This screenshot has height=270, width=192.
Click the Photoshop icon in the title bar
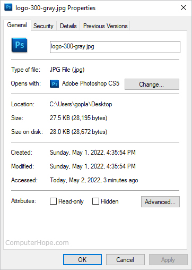[x=8, y=7]
